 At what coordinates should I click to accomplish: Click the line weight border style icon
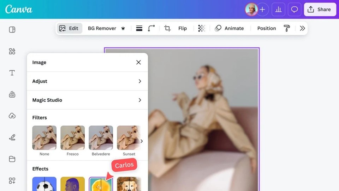pos(139,28)
